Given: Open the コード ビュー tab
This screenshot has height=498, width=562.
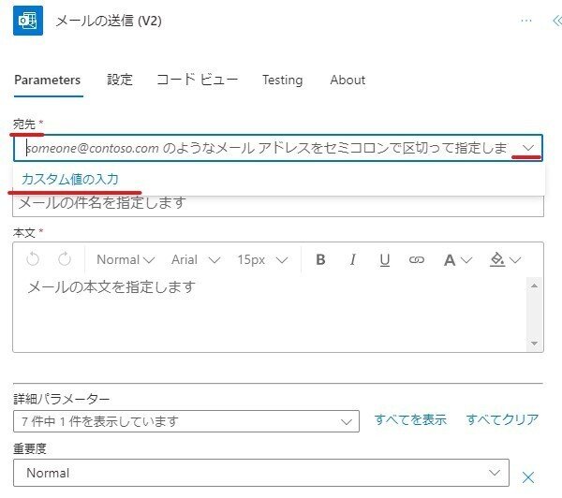Looking at the screenshot, I should [x=197, y=80].
